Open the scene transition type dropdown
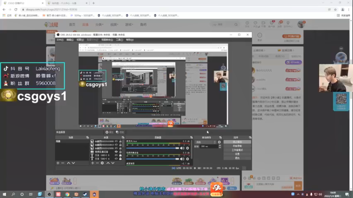 click(206, 142)
